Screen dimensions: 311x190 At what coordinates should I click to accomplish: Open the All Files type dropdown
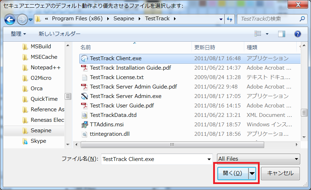[x=258, y=159]
